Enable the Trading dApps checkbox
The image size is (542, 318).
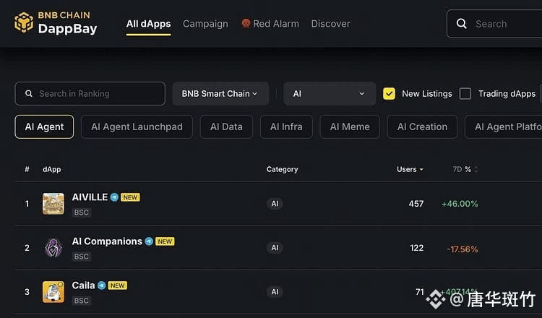coord(465,94)
